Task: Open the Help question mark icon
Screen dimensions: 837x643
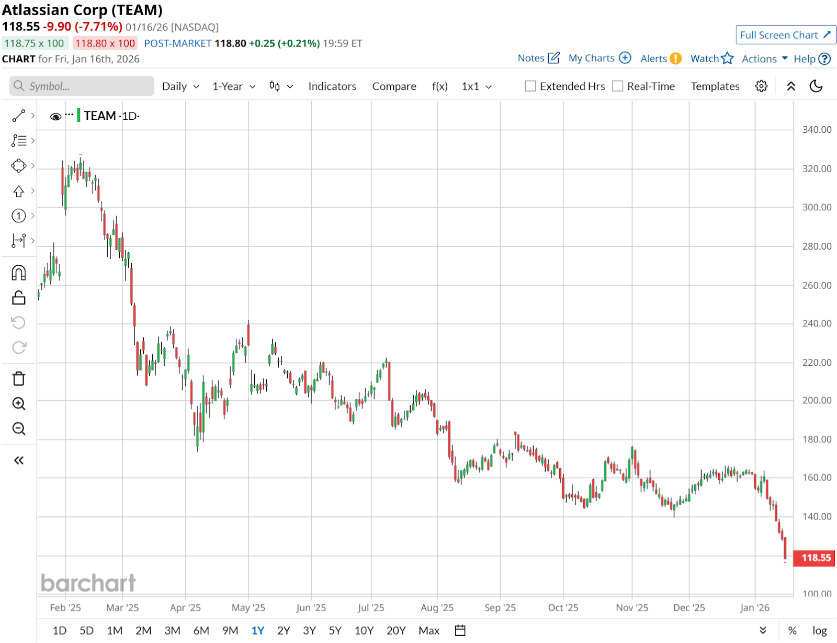Action: [x=824, y=59]
